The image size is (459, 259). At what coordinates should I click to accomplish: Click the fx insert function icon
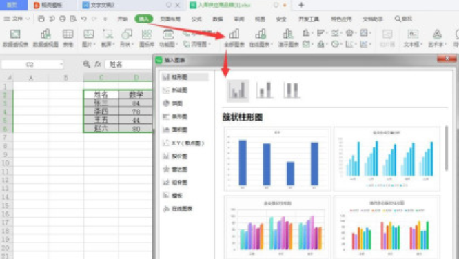pyautogui.click(x=98, y=64)
